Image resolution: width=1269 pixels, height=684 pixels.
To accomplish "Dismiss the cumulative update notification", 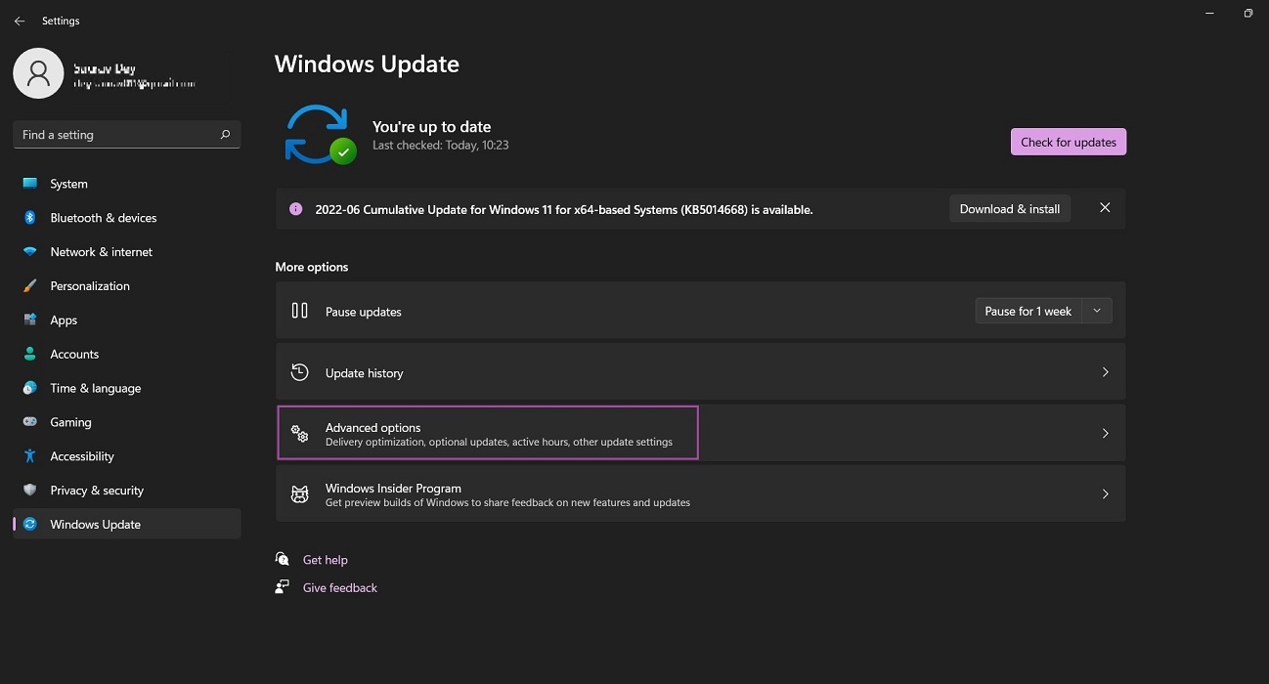I will pos(1105,207).
